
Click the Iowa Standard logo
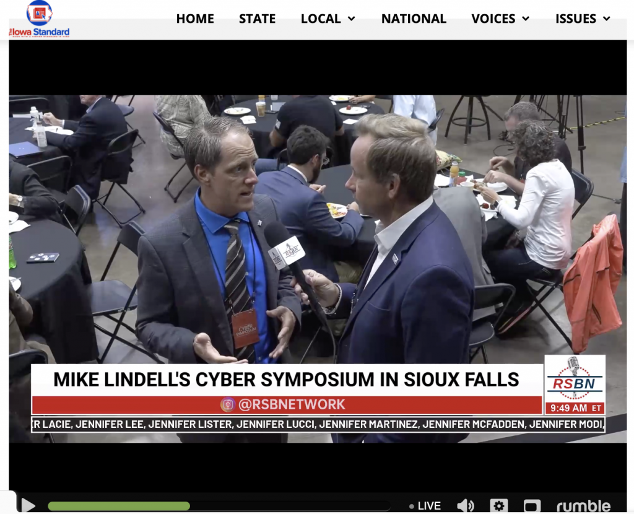coord(39,19)
